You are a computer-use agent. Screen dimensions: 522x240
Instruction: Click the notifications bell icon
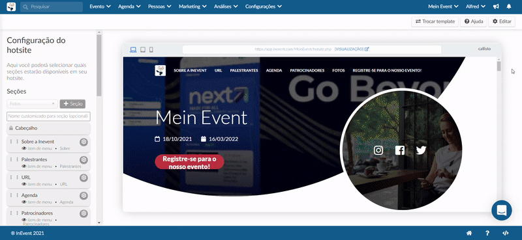509,7
